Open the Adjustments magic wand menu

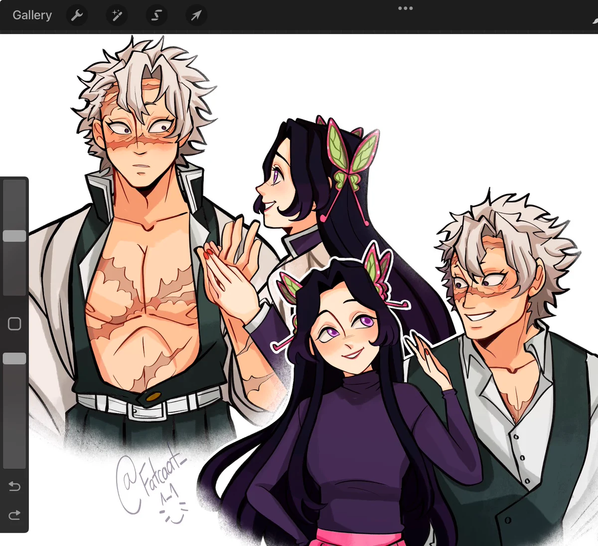pyautogui.click(x=117, y=15)
